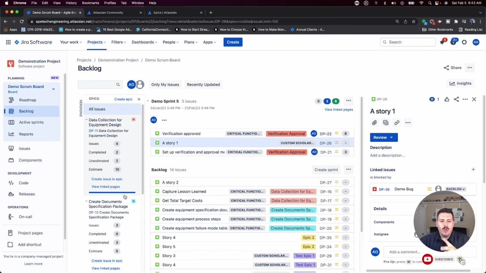Filter by AO assignee avatar
Viewport: 486px width, 273px height.
pos(131,85)
